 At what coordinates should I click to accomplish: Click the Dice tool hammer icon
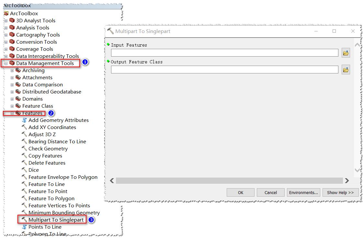[24, 170]
